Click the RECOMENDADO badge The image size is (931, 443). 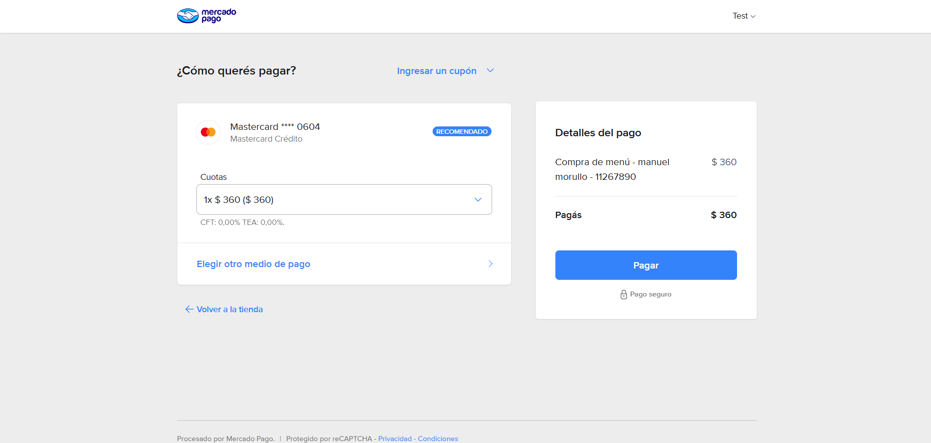click(x=462, y=131)
